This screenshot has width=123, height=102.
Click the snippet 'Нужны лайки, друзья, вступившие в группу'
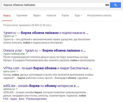point(48,76)
